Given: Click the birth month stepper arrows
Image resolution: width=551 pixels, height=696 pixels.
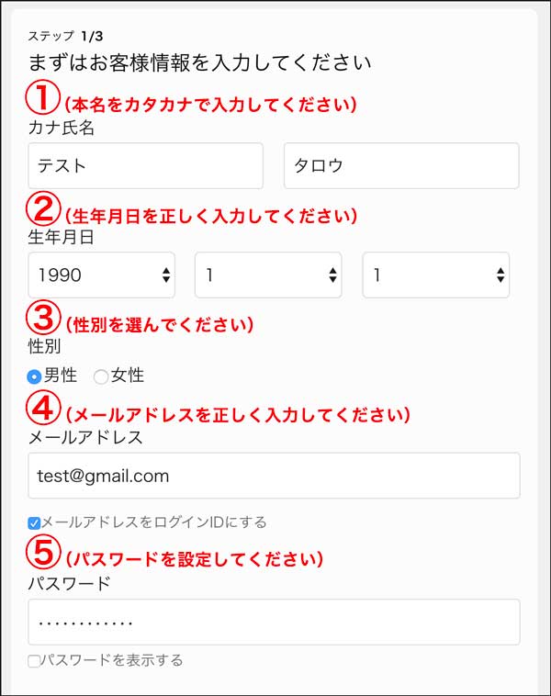Looking at the screenshot, I should 333,275.
